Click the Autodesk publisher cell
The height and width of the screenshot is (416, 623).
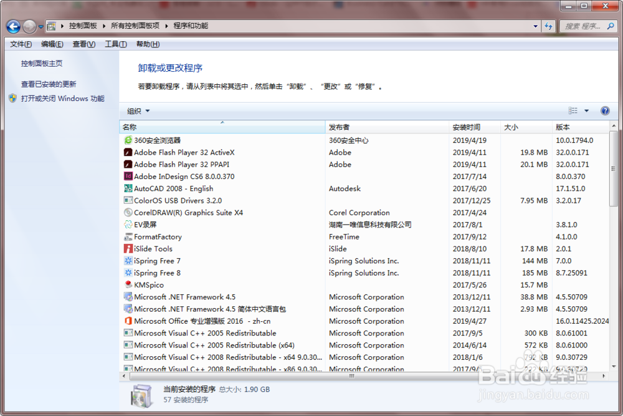[345, 188]
